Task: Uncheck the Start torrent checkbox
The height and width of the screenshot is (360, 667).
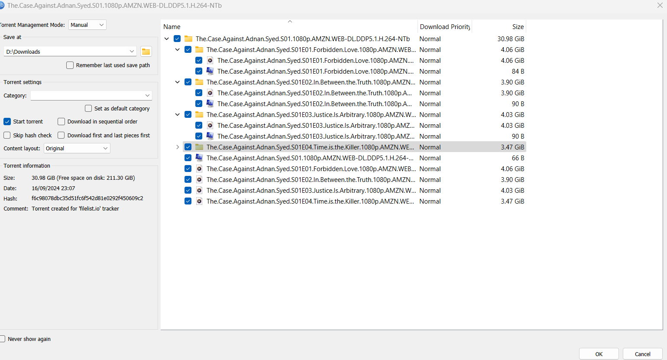Action: point(7,122)
